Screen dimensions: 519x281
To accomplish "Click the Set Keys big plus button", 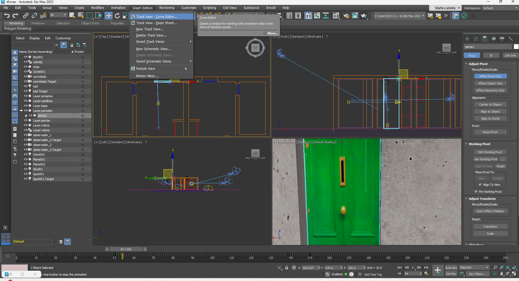I will point(438,270).
